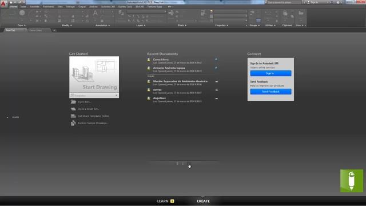Click the Insert block icon

tap(171, 13)
